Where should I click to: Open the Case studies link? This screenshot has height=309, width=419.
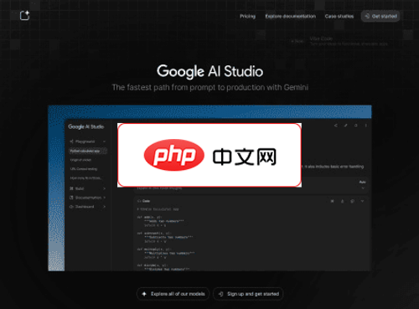coord(339,16)
